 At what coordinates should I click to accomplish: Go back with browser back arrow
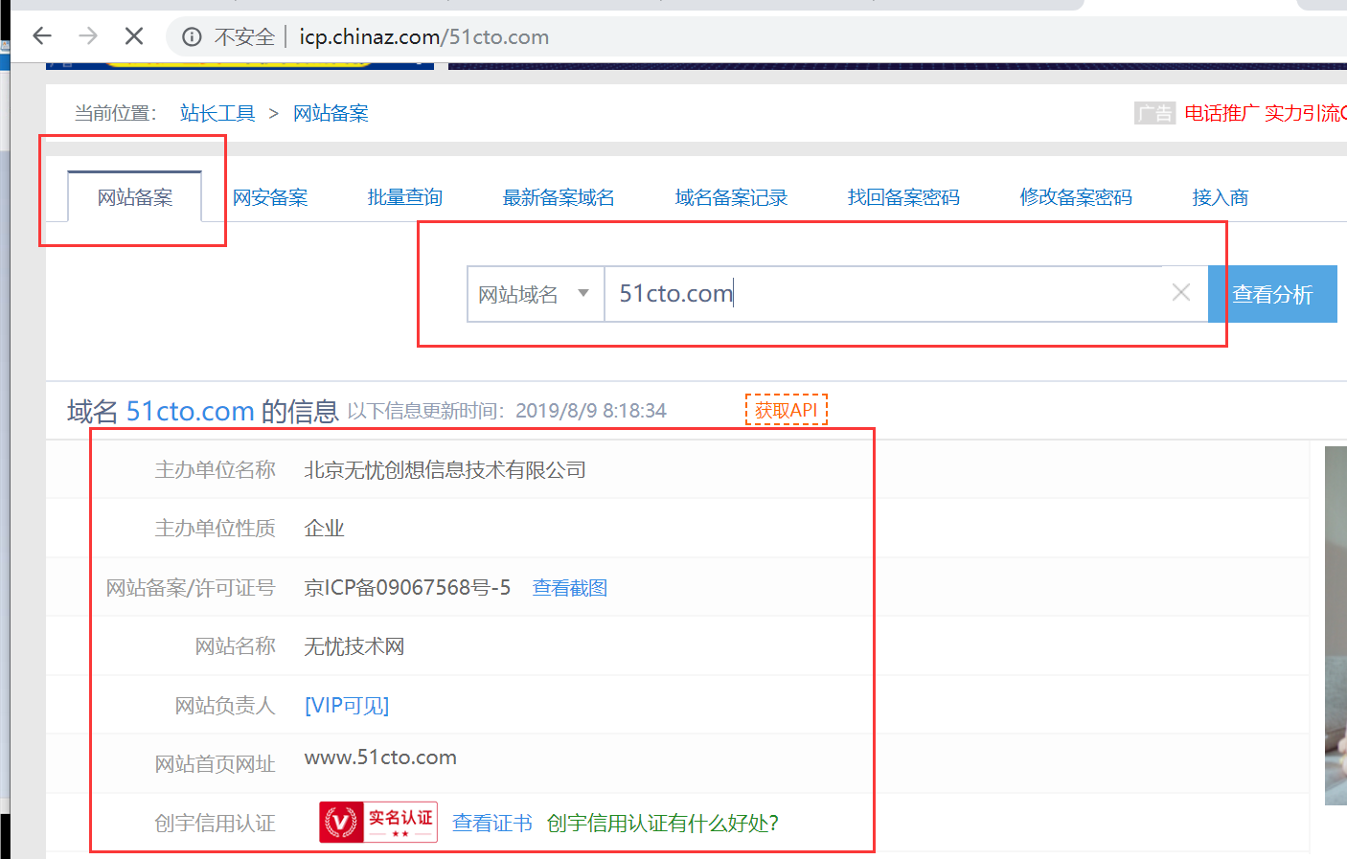point(41,36)
